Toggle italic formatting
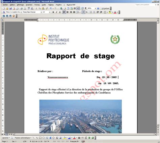160x143 pixels. (x=56, y=12)
